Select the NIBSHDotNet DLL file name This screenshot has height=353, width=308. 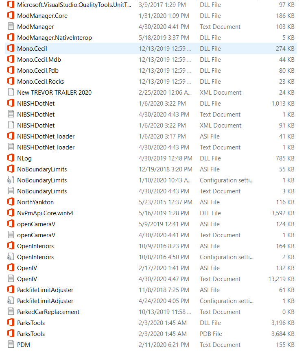coord(36,103)
